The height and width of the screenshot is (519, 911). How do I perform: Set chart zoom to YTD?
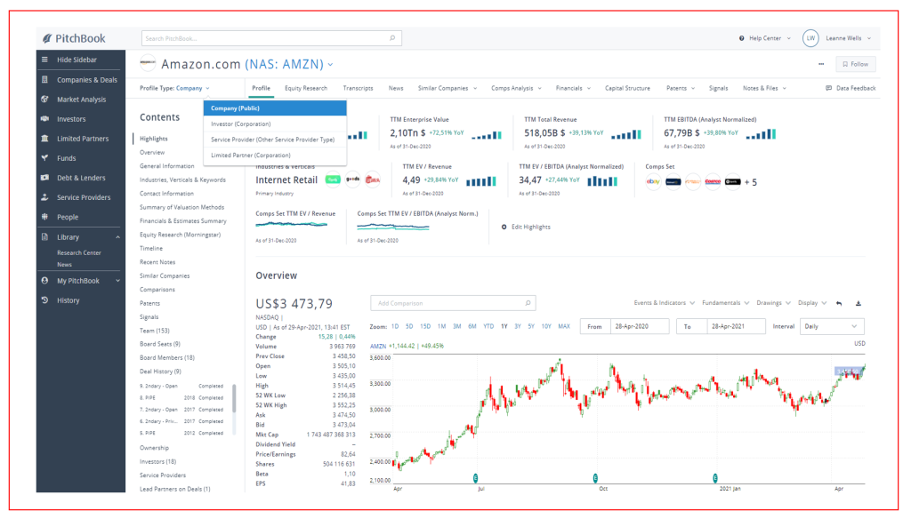(488, 326)
